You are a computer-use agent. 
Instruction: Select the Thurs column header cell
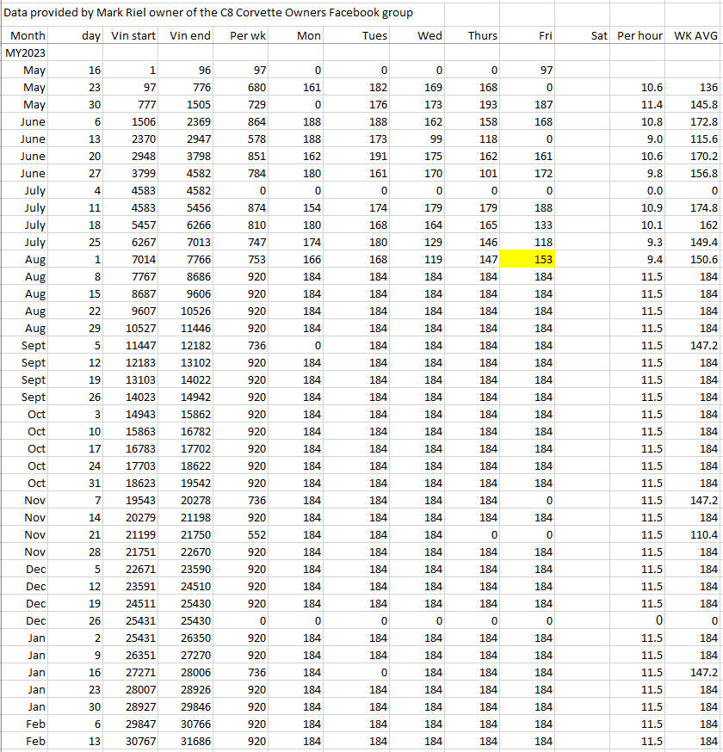point(482,35)
